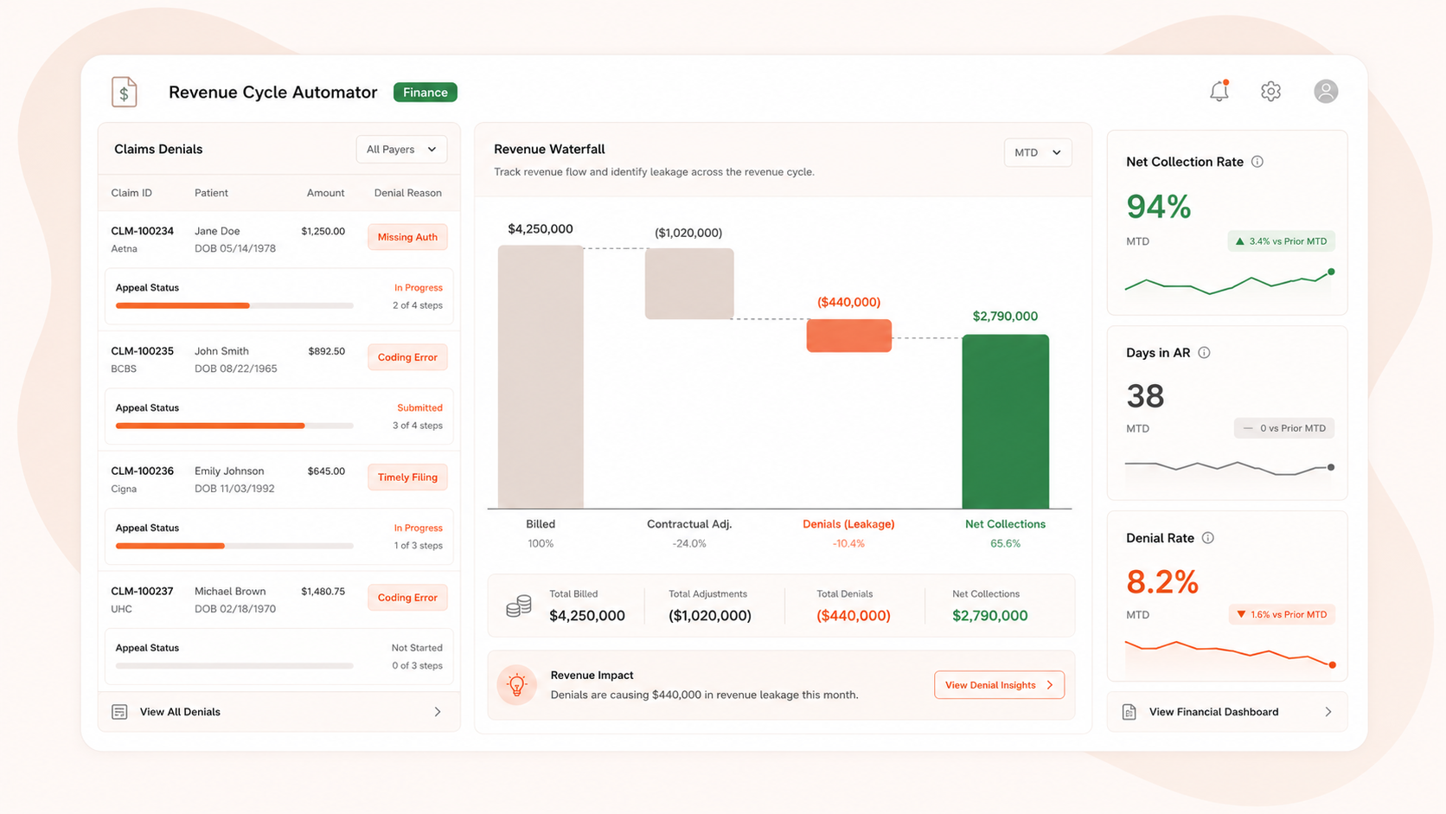Expand View All Denials chevron

tap(438, 712)
